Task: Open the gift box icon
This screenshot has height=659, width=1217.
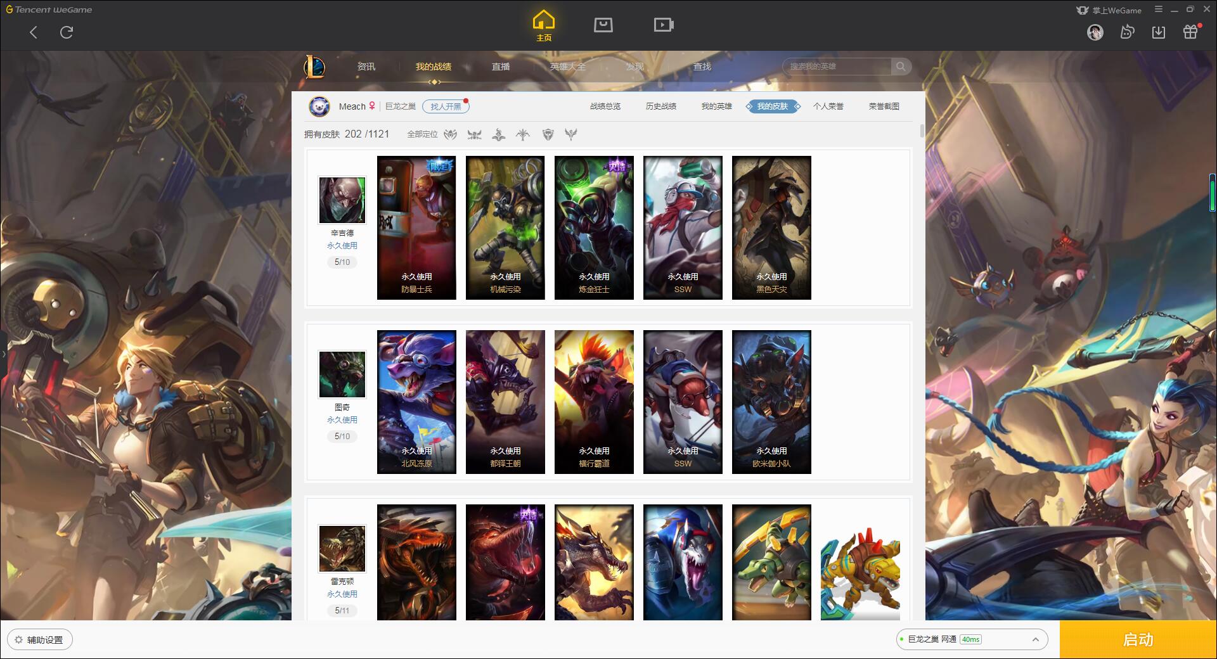Action: 1190,32
